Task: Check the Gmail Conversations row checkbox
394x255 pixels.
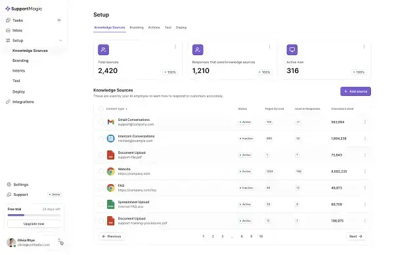Action: 101,122
